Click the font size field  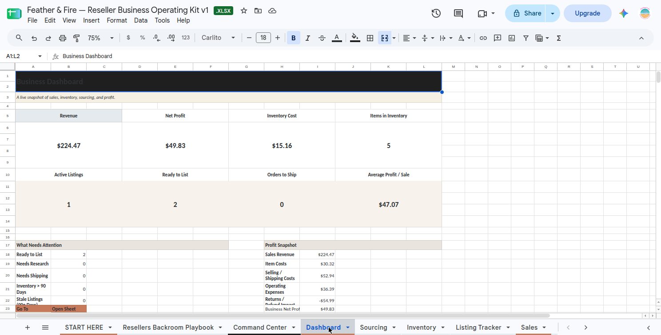263,38
